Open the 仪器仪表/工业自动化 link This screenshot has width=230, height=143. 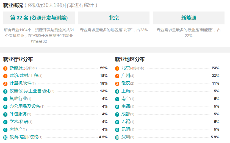click(30, 91)
